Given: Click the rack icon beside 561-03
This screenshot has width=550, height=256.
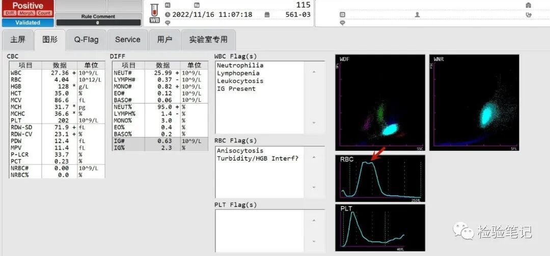Looking at the screenshot, I should point(267,15).
